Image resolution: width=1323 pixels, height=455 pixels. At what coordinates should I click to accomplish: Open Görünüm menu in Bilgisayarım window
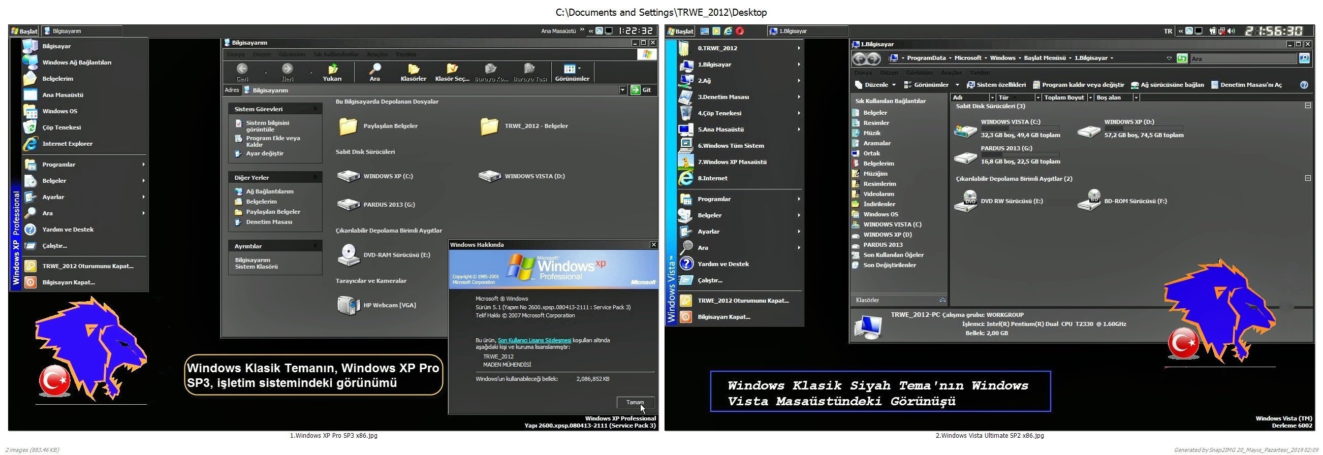pyautogui.click(x=292, y=54)
